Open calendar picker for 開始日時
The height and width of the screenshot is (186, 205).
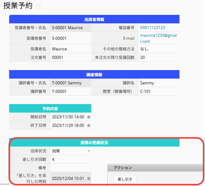[89, 117]
